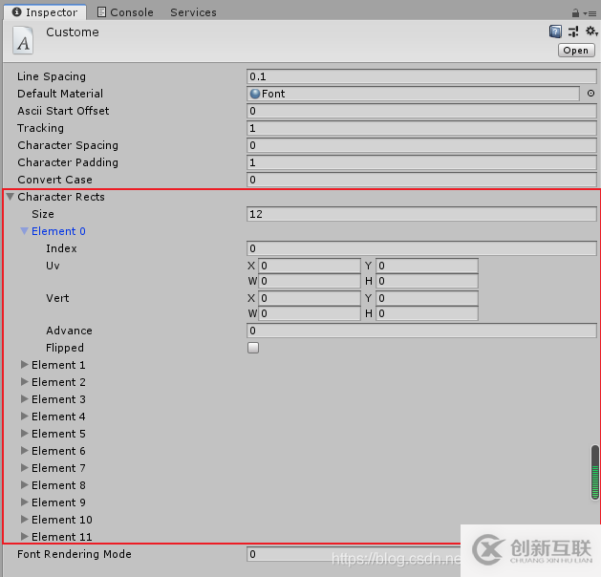The width and height of the screenshot is (601, 577).
Task: Toggle the Flipped checkbox
Action: 253,348
